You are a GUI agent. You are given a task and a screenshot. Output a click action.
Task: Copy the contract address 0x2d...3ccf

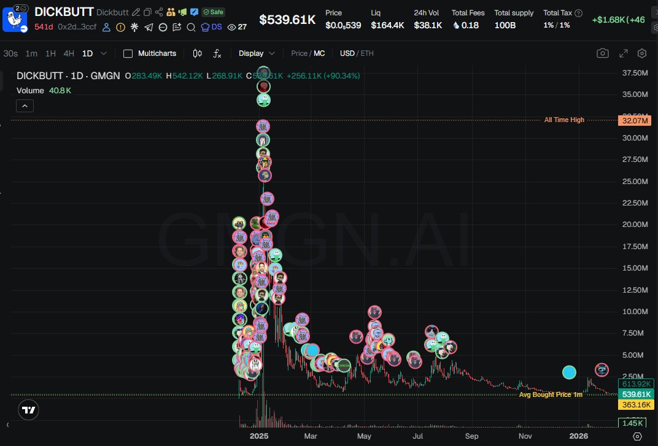click(77, 27)
